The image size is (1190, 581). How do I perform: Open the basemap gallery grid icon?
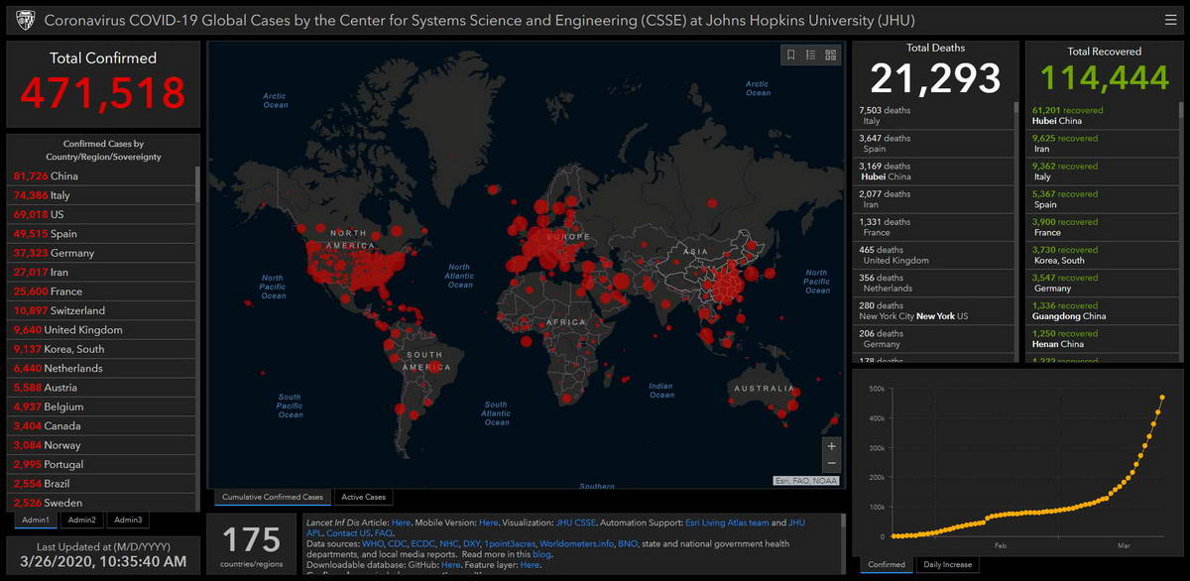click(831, 56)
